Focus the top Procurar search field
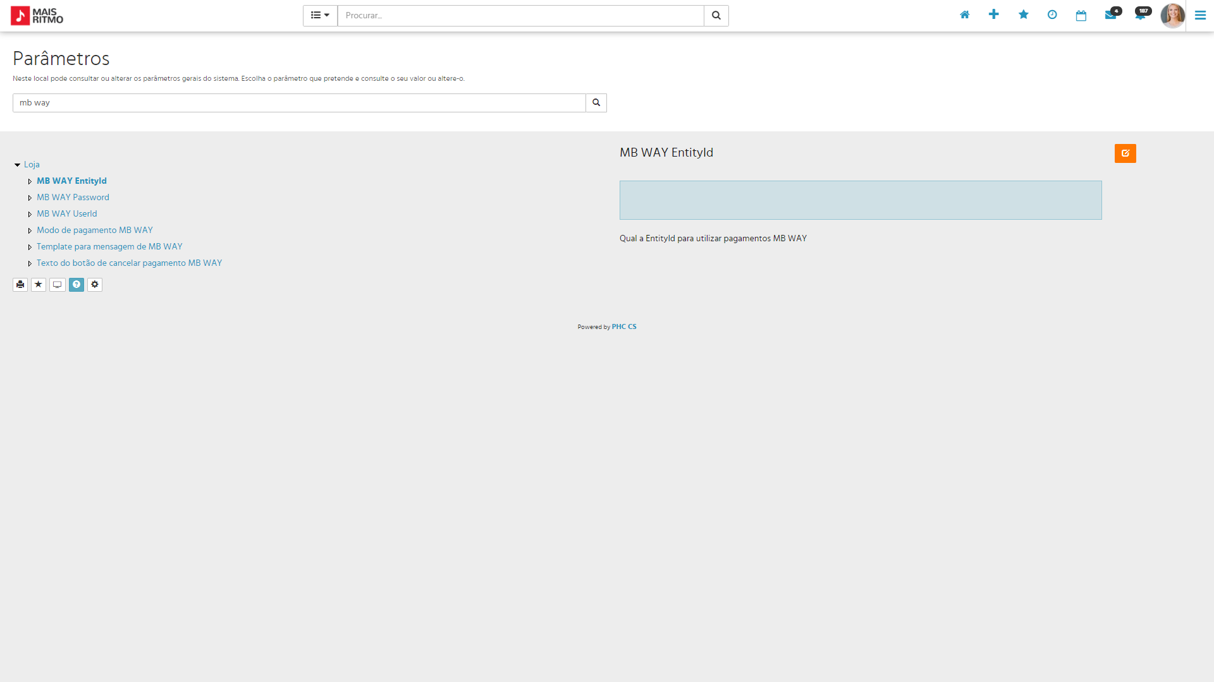 (x=520, y=16)
